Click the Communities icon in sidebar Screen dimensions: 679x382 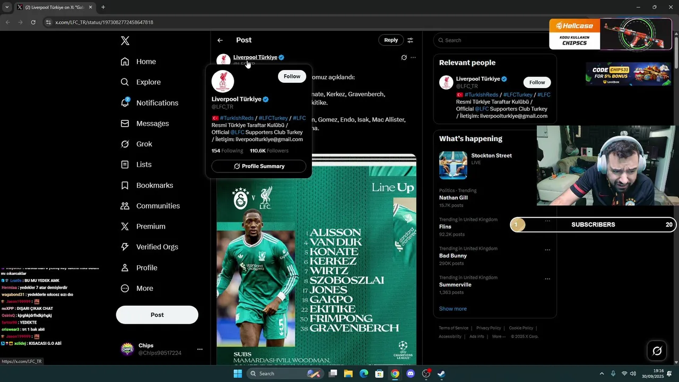tap(125, 206)
